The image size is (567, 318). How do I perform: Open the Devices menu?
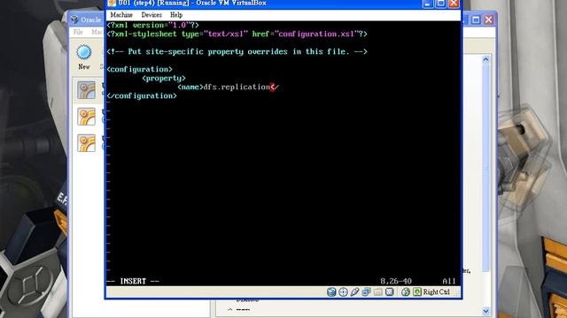[x=151, y=15]
